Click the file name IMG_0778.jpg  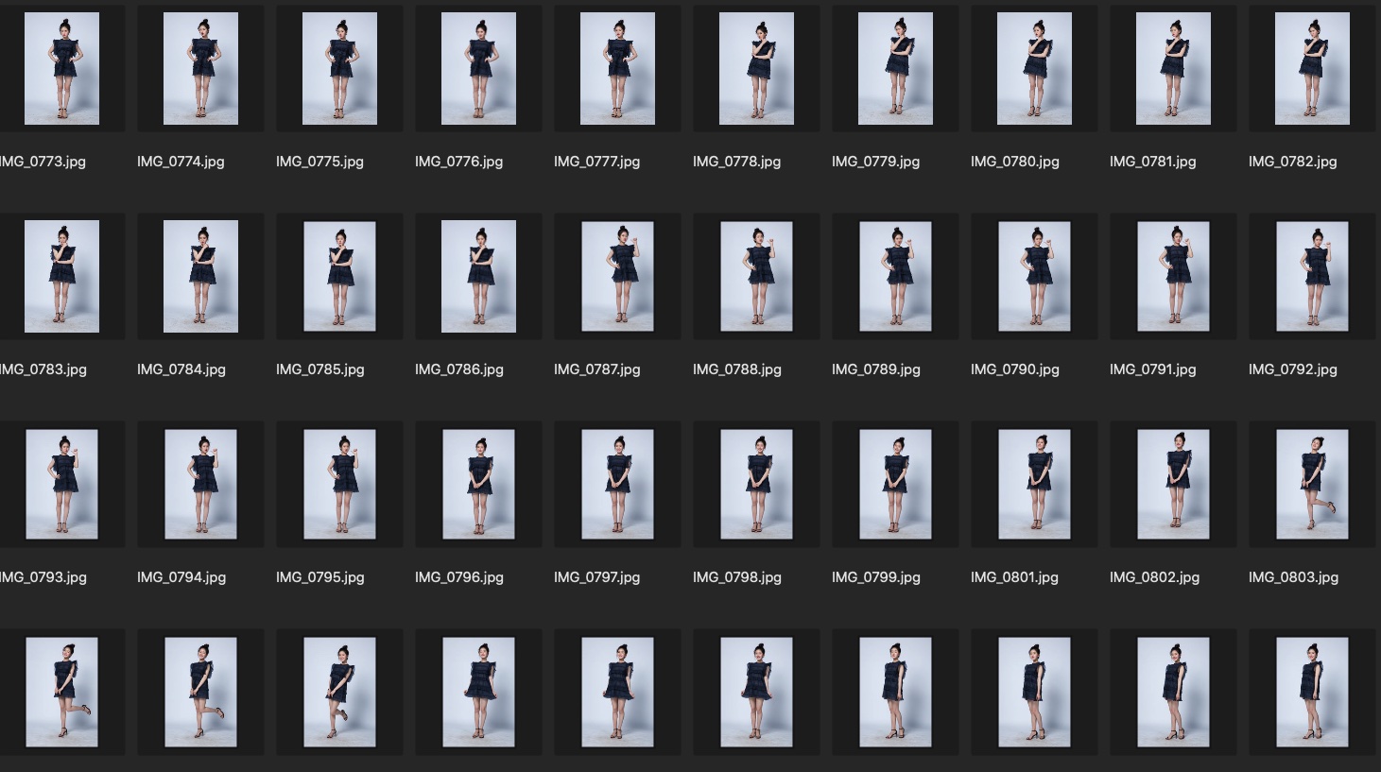736,162
